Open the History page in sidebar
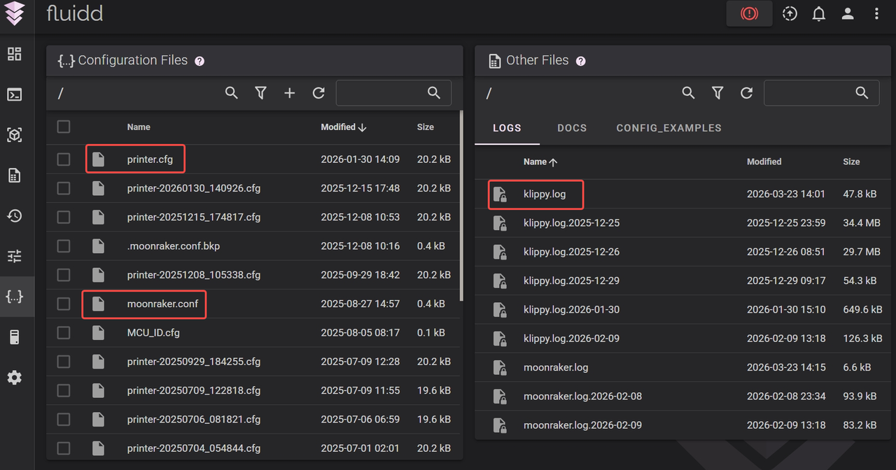The width and height of the screenshot is (896, 470). 15,215
